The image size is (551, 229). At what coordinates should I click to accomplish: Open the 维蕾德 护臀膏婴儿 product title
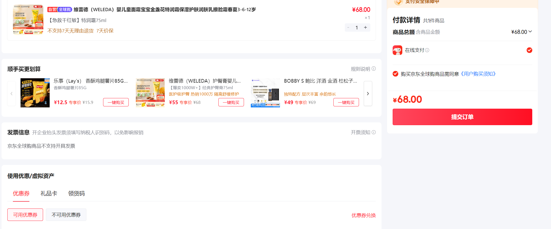205,81
